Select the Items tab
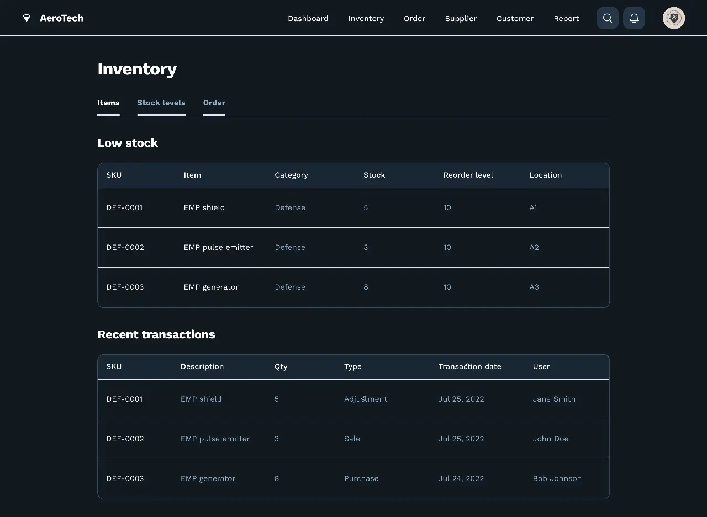Image resolution: width=707 pixels, height=517 pixels. pos(108,103)
